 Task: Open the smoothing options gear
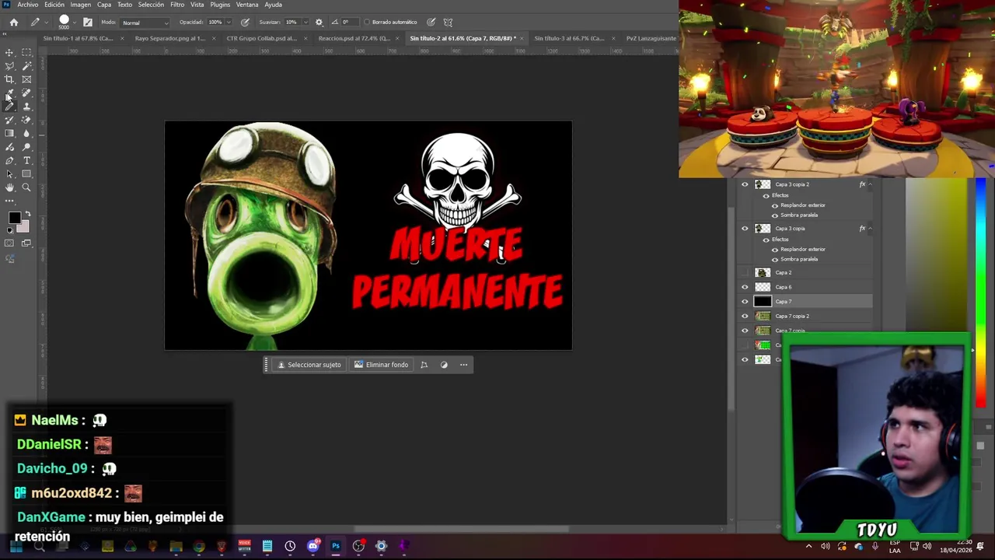pyautogui.click(x=319, y=22)
